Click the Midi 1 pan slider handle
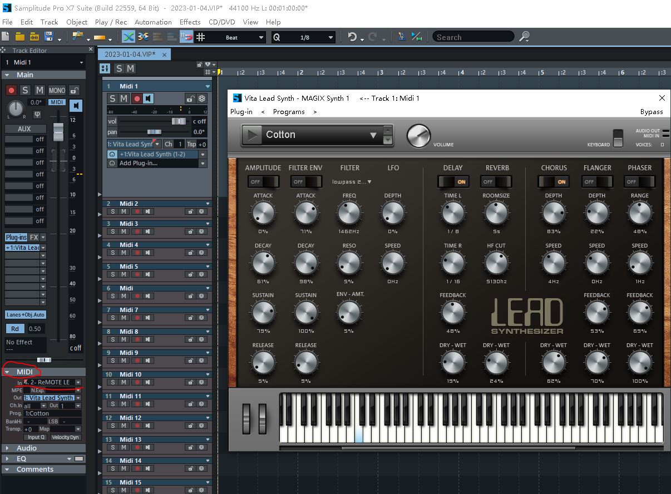671x494 pixels. [x=154, y=132]
